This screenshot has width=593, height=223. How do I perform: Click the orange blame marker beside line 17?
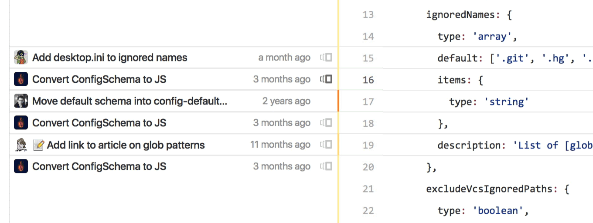tap(338, 101)
